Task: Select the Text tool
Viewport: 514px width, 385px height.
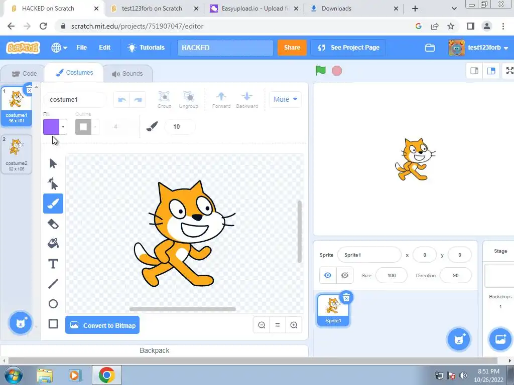Action: click(53, 264)
